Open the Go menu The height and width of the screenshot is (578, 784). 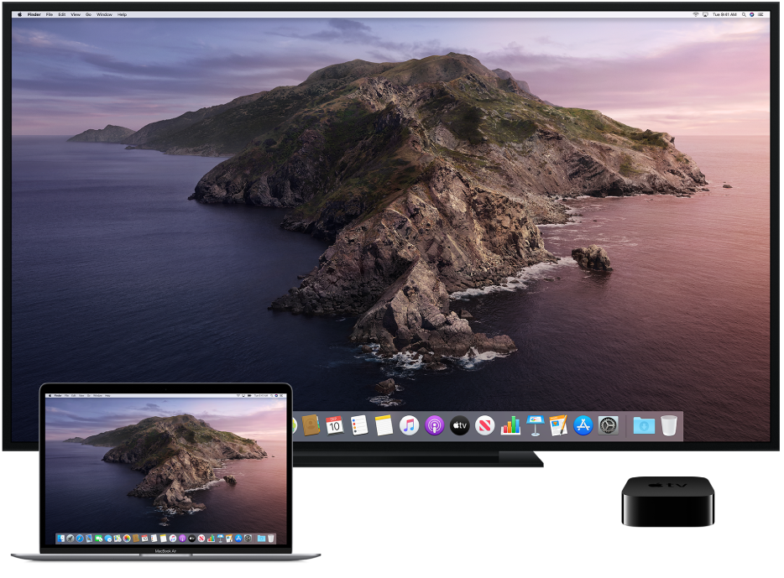click(88, 14)
